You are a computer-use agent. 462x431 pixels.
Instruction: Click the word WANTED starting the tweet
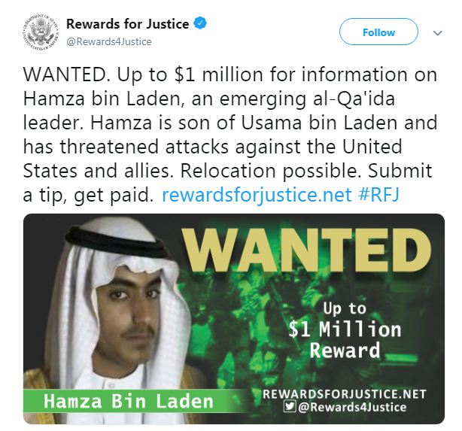coord(65,74)
